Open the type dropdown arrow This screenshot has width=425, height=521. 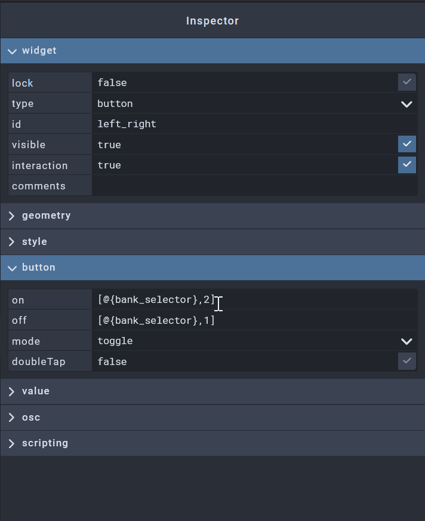(406, 104)
